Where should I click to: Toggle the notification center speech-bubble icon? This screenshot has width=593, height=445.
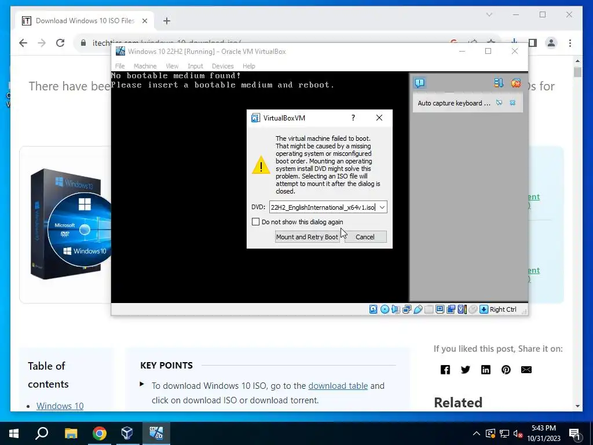point(420,83)
